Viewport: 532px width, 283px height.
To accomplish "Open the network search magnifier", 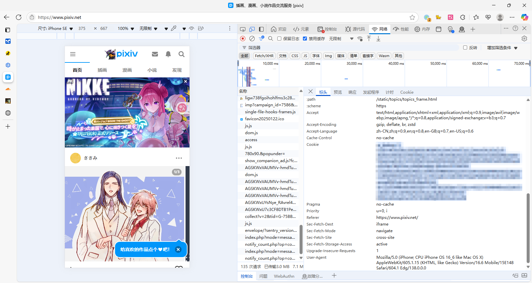I will (271, 39).
